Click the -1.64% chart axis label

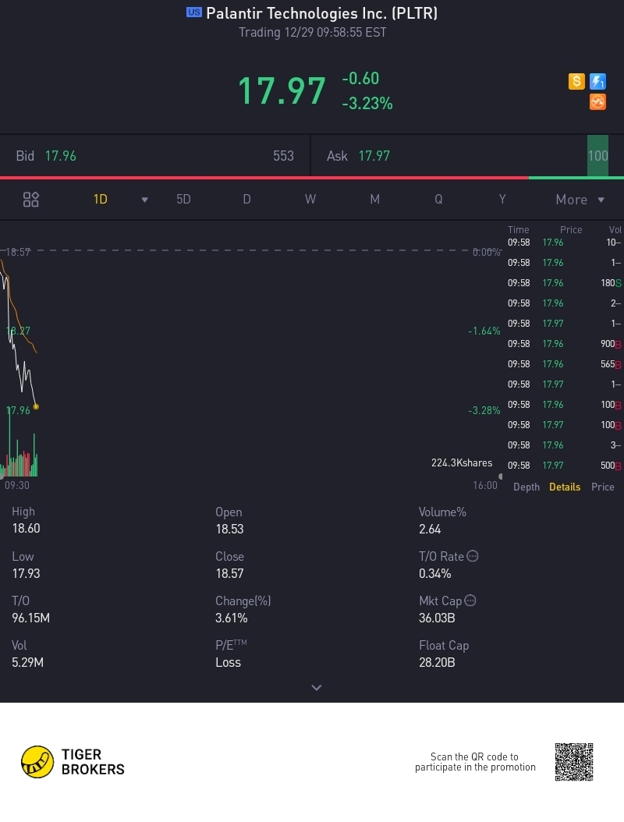[484, 331]
